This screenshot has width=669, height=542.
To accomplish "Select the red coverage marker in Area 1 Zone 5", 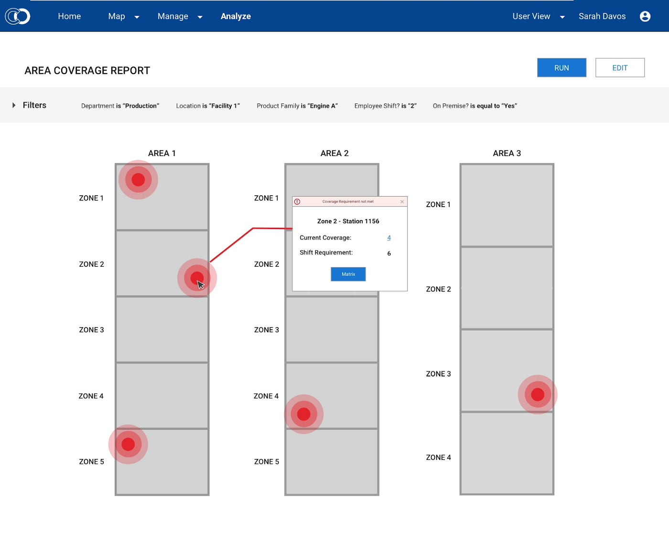I will click(128, 444).
